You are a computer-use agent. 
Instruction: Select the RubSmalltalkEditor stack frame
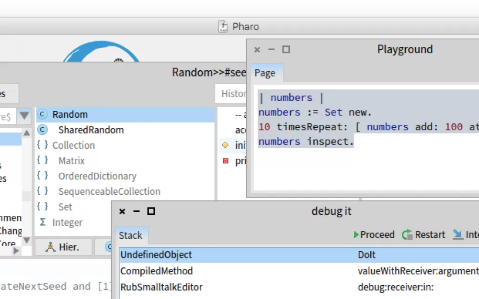click(x=299, y=287)
